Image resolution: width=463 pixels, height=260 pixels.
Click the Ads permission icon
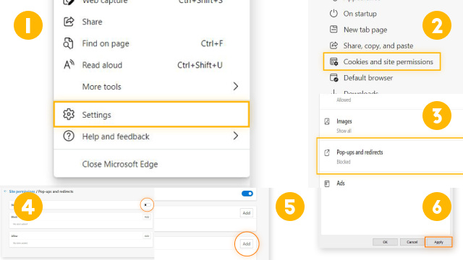click(x=327, y=183)
